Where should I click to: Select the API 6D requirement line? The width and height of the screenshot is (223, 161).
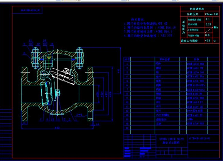tap(146, 23)
